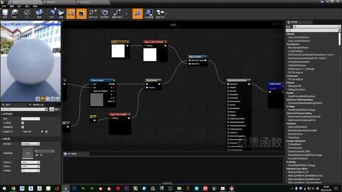The height and width of the screenshot is (192, 342).
Task: Select Lerp_ScratchGrime in the palette
Action: coord(298,37)
